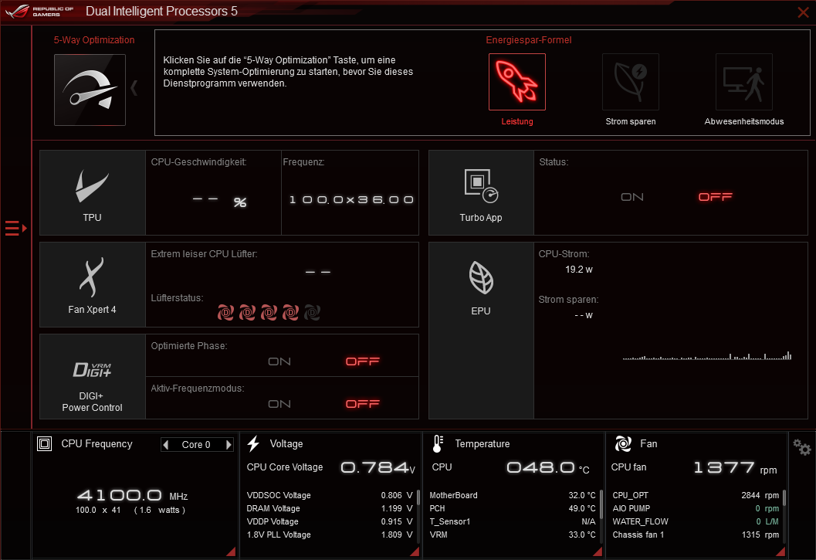Expand the Temperature panel corner
This screenshot has width=816, height=560.
pyautogui.click(x=598, y=552)
